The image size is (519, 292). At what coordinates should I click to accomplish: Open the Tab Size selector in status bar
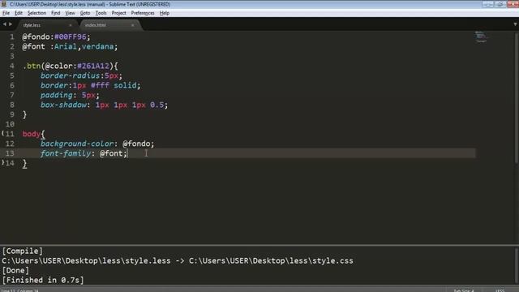click(x=464, y=290)
